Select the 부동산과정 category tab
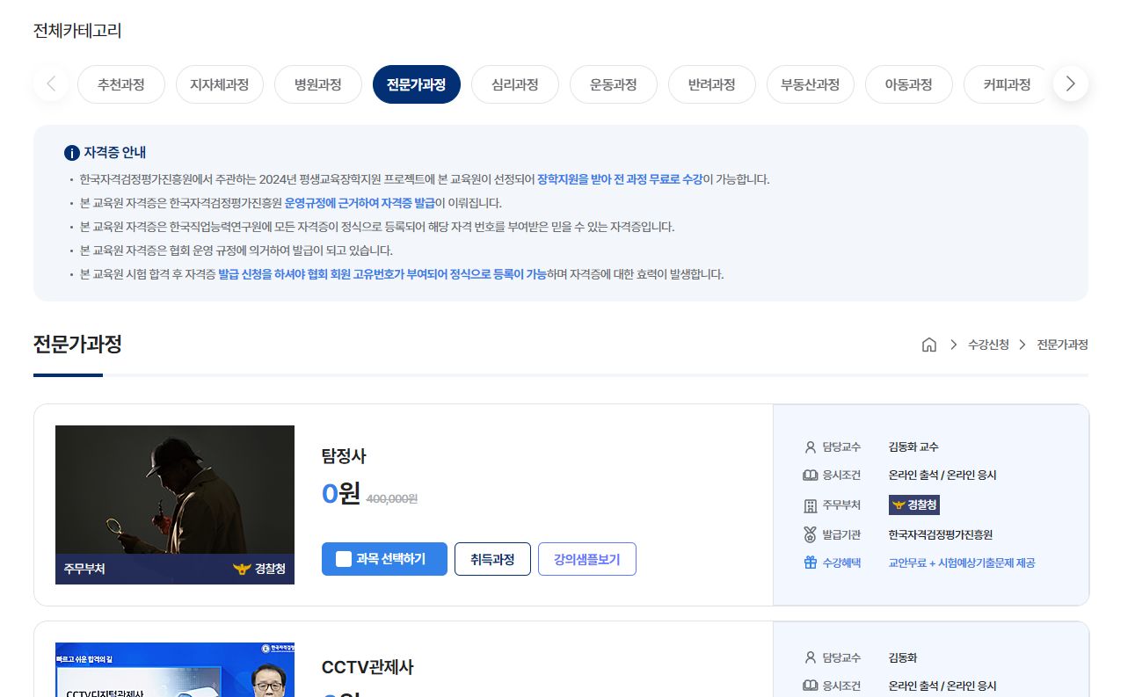 [x=810, y=84]
